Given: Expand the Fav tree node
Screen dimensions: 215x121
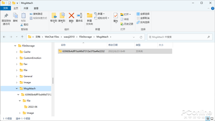Looking at the screenshot, I should click(x=17, y=64).
